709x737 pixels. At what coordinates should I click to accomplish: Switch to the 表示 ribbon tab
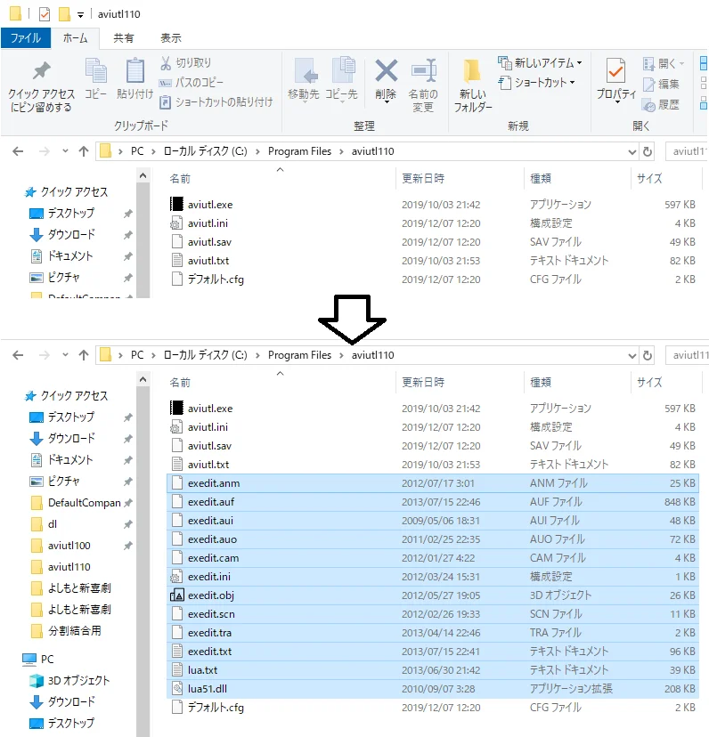coord(171,38)
